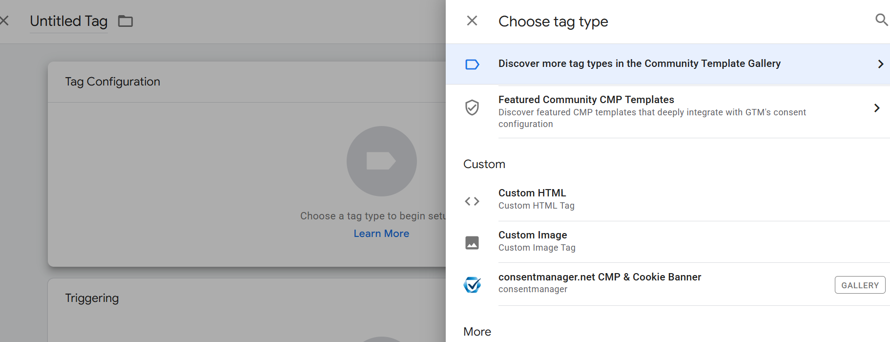890x342 pixels.
Task: Expand the Featured Community CMP Templates chevron
Action: tap(877, 108)
